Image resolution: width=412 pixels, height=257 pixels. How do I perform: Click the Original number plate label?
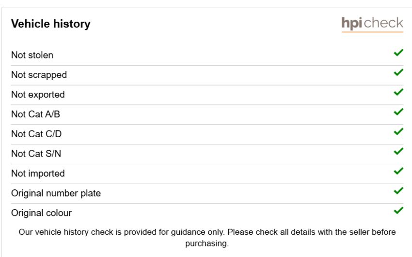pyautogui.click(x=56, y=193)
